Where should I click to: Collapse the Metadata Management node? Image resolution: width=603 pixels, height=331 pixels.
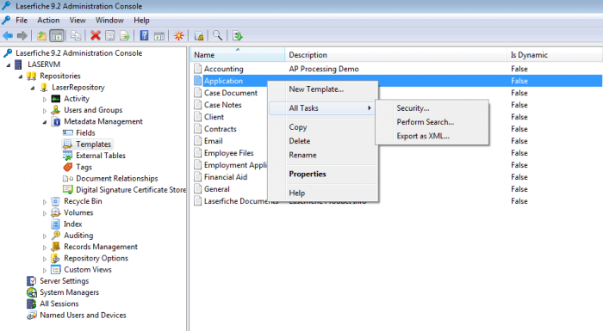pos(45,122)
